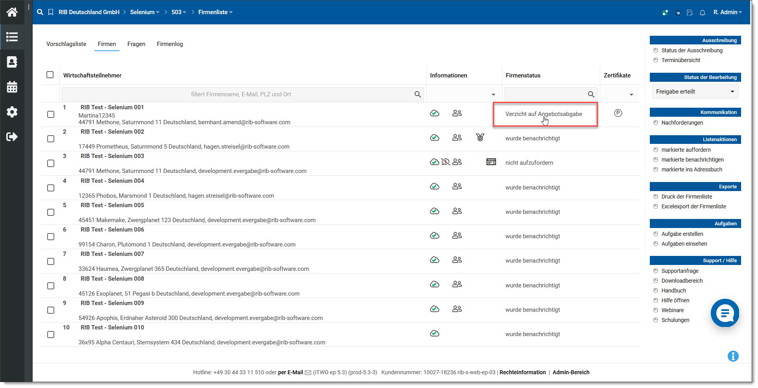Switch to the Vorschlagsliste tab
Viewport: 758px width, 388px height.
pyautogui.click(x=66, y=44)
